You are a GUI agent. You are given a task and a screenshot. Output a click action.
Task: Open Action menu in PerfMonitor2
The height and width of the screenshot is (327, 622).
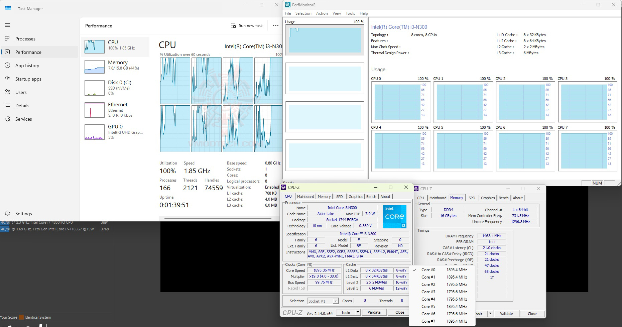(x=322, y=13)
